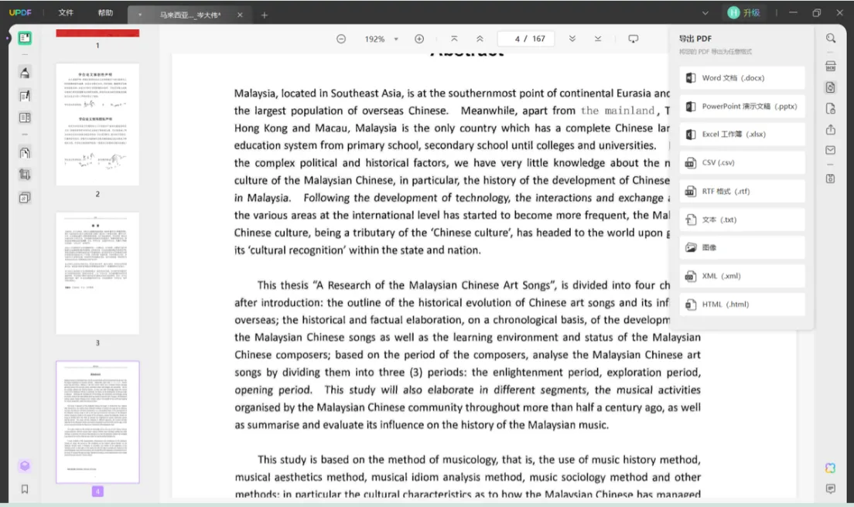The height and width of the screenshot is (507, 854).
Task: Export PDF as HTML (.html)
Action: pos(741,305)
